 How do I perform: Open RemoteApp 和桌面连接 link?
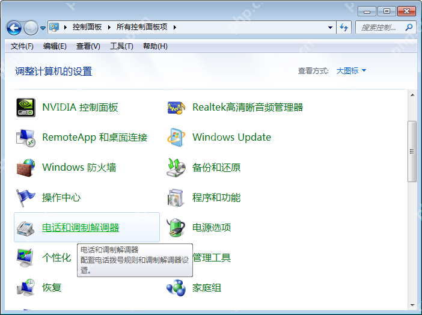coord(95,138)
